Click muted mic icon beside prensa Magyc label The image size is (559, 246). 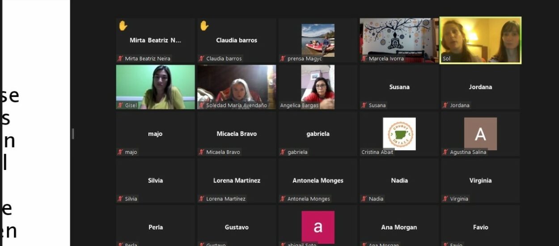[283, 59]
